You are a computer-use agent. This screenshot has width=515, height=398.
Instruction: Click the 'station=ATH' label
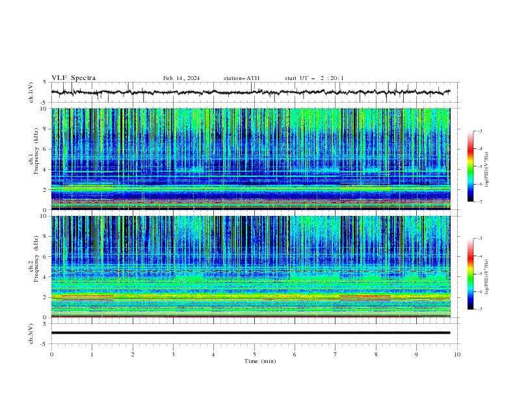[x=241, y=78]
